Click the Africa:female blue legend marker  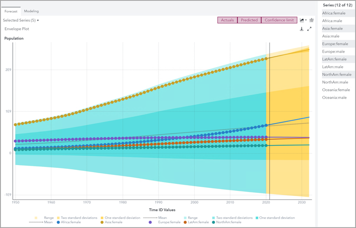tap(58, 222)
